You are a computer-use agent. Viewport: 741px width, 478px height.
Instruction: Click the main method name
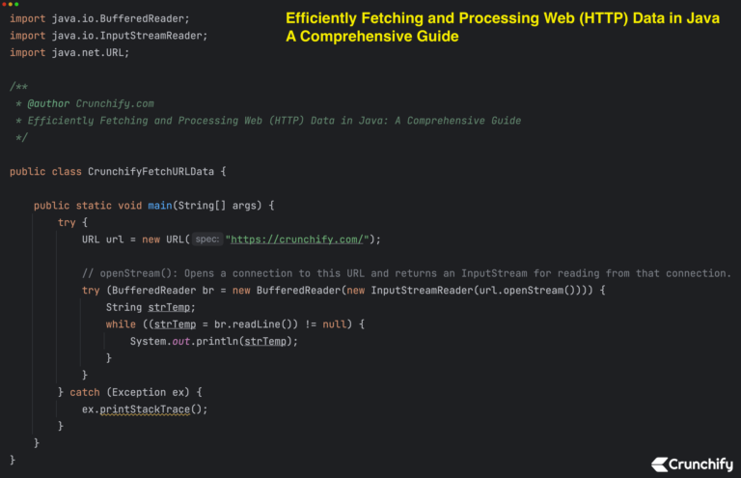pyautogui.click(x=161, y=206)
